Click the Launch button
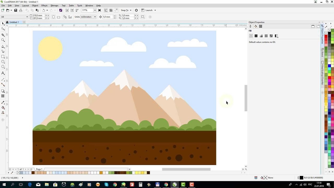The height and width of the screenshot is (188, 334). (x=149, y=10)
